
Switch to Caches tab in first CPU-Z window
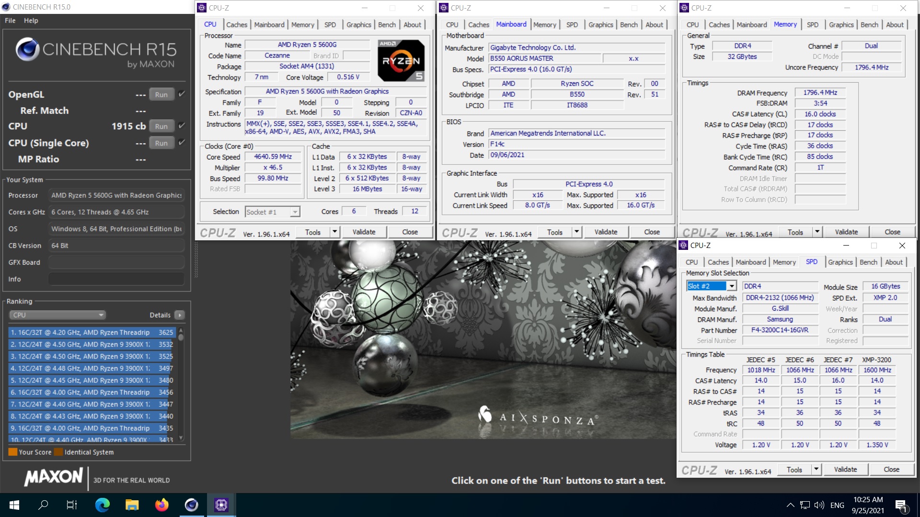pos(237,24)
